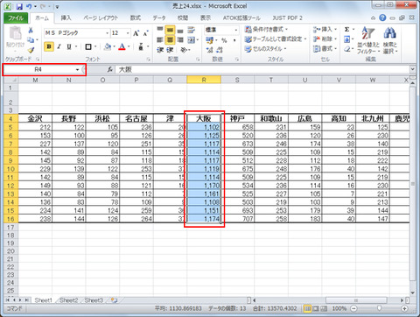Click the Save icon in quick access toolbar

[x=19, y=6]
